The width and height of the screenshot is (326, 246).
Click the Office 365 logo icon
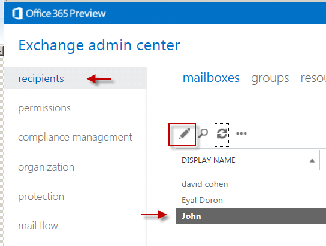coord(17,13)
